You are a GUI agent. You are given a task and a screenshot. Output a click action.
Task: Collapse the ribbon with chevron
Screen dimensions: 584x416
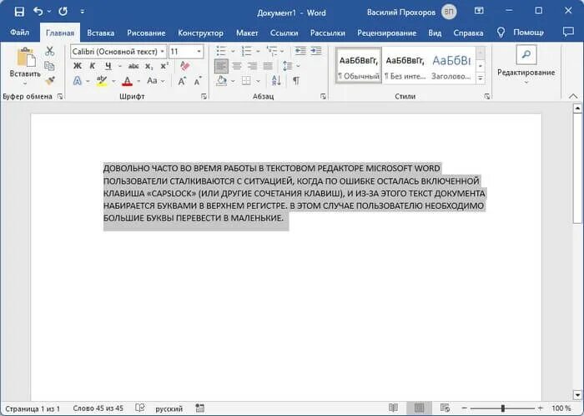(x=573, y=96)
